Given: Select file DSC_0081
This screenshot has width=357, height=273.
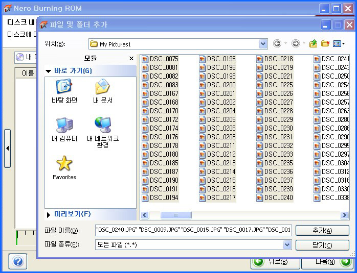Looking at the screenshot, I should pyautogui.click(x=160, y=68).
